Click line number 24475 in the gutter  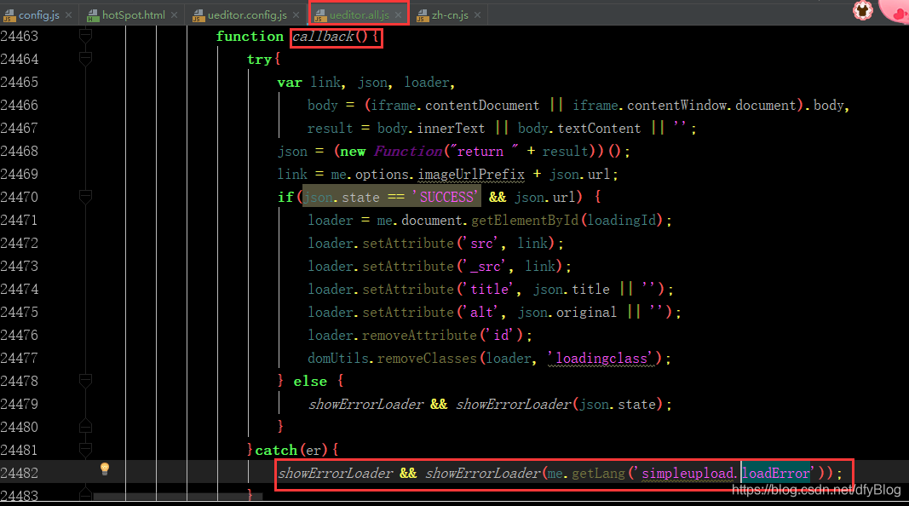(x=19, y=312)
